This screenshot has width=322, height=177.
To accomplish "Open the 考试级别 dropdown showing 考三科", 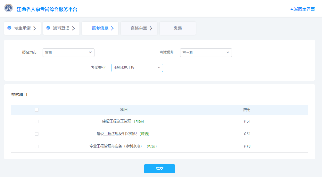I will [x=206, y=52].
